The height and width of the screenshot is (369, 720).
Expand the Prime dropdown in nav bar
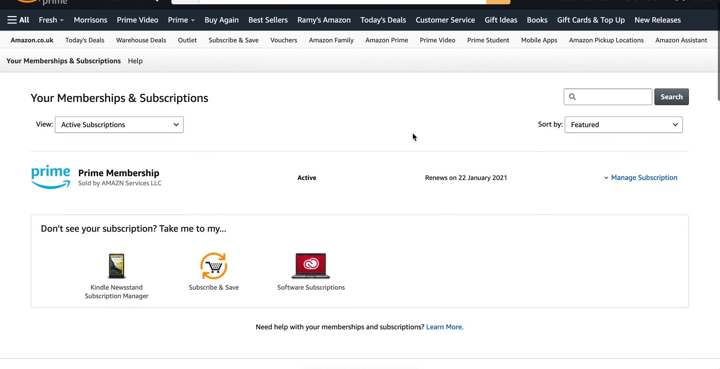point(181,20)
